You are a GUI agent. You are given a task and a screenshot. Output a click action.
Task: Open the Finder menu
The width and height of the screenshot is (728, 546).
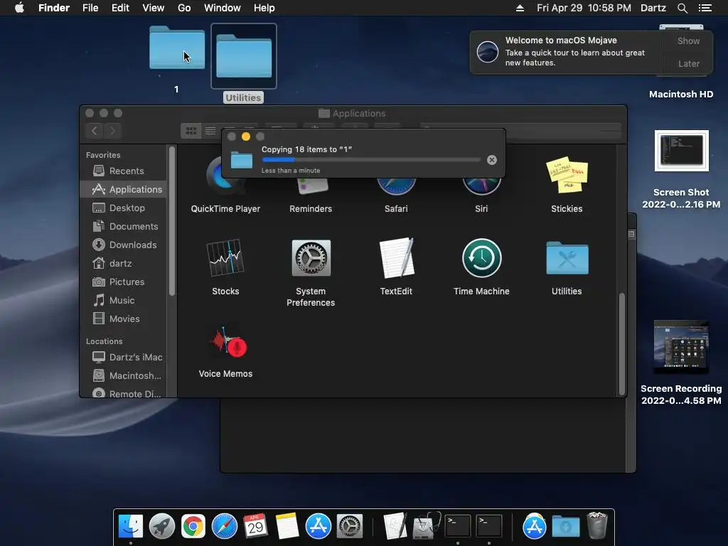pyautogui.click(x=54, y=8)
